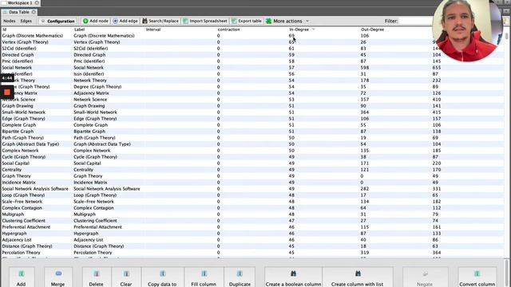Select the Small-World Network row Id
Viewport: 511px width, 287px height.
pos(24,112)
